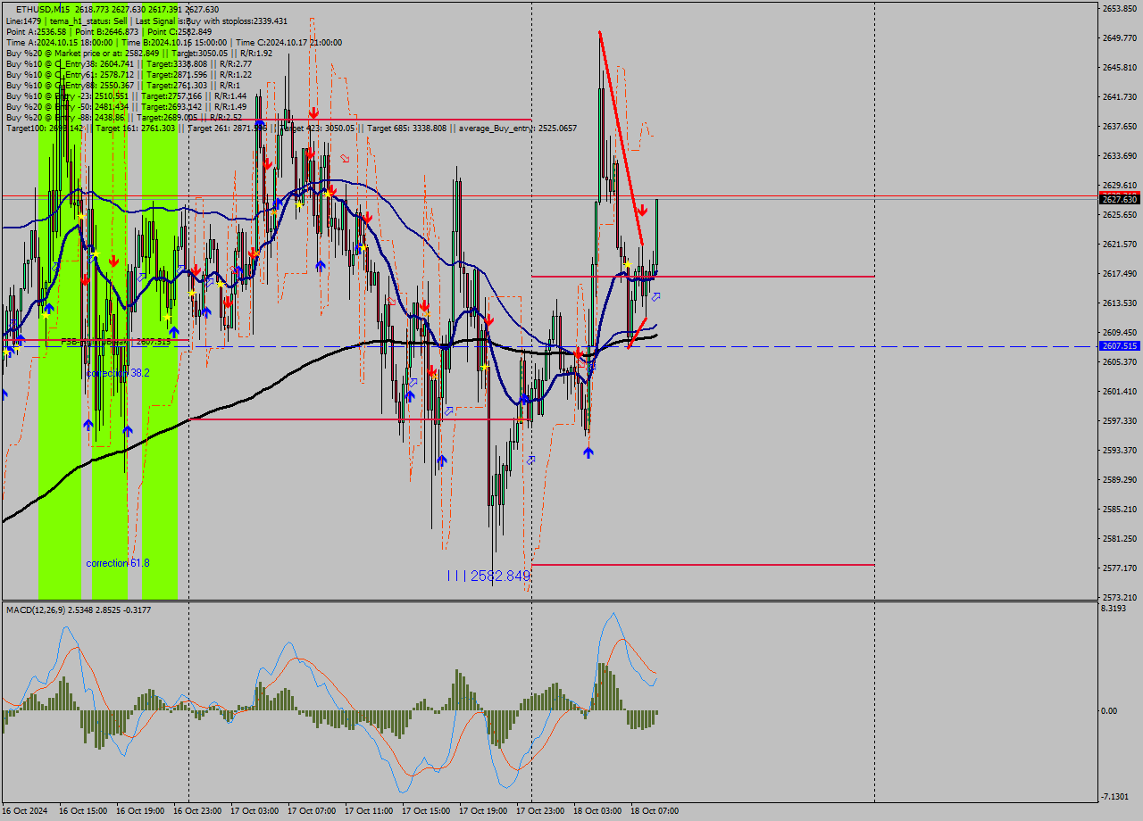Click the MACD scale value 8.3193
This screenshot has height=821, width=1143.
(1114, 608)
